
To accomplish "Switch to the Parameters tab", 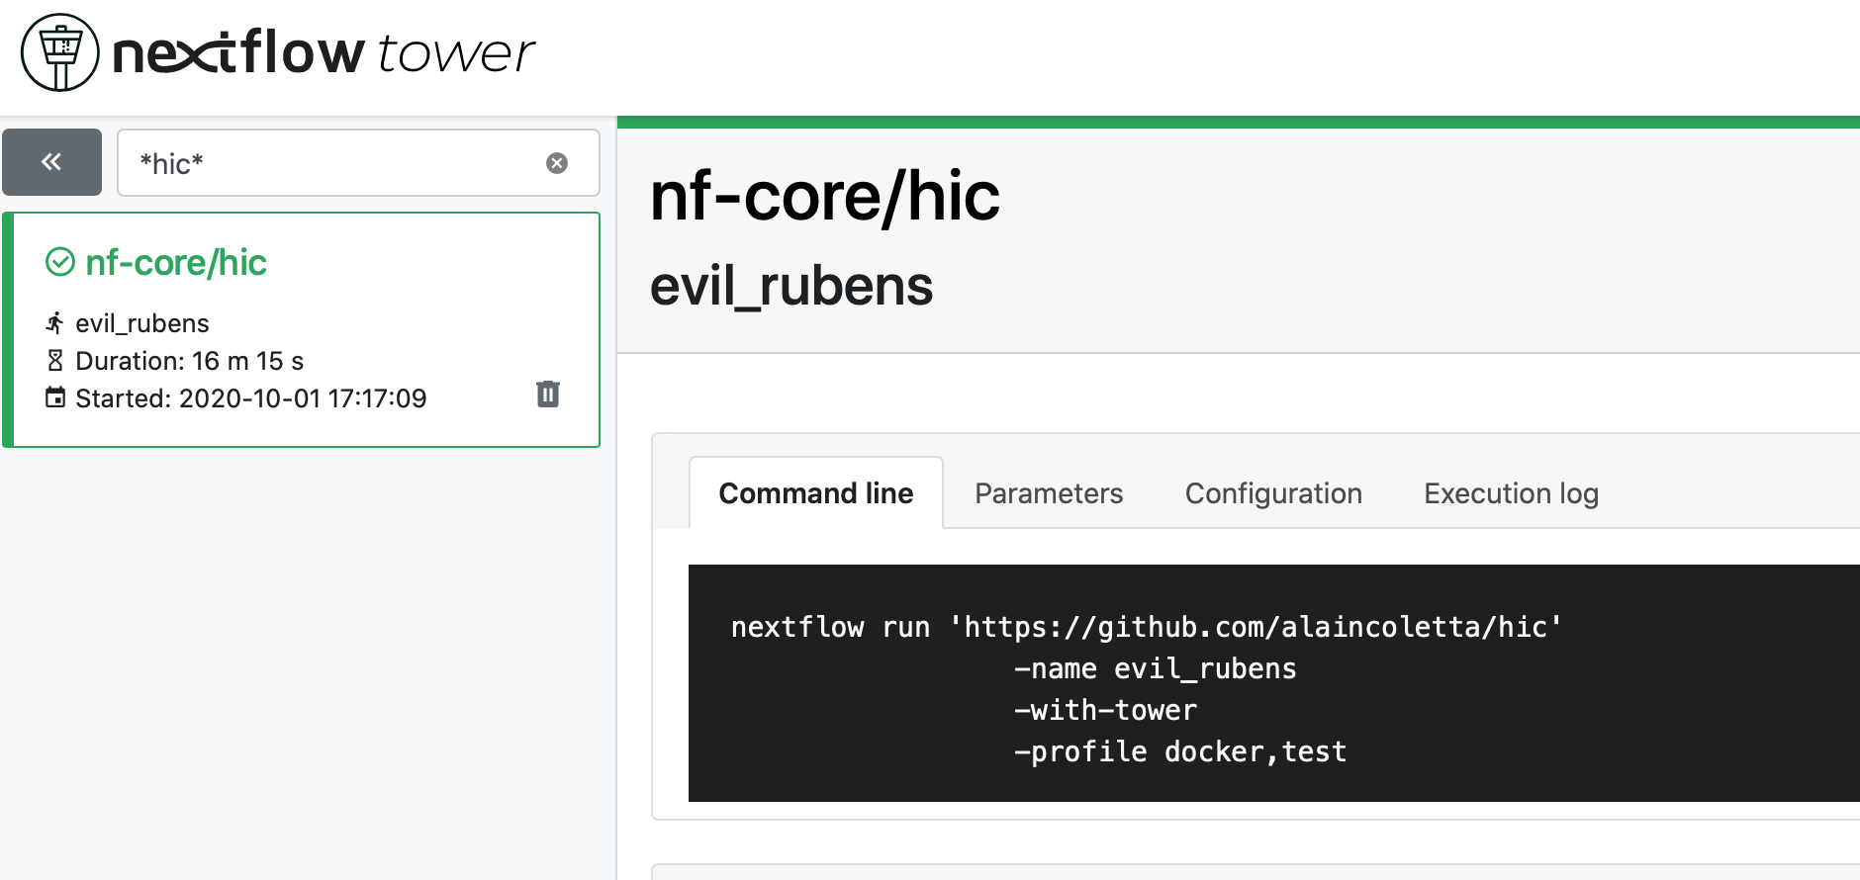I will point(1048,493).
